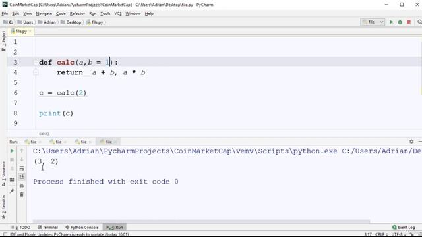Viewport: 422px width, 237px height.
Task: Open the Refactor menu
Action: pyautogui.click(x=77, y=13)
